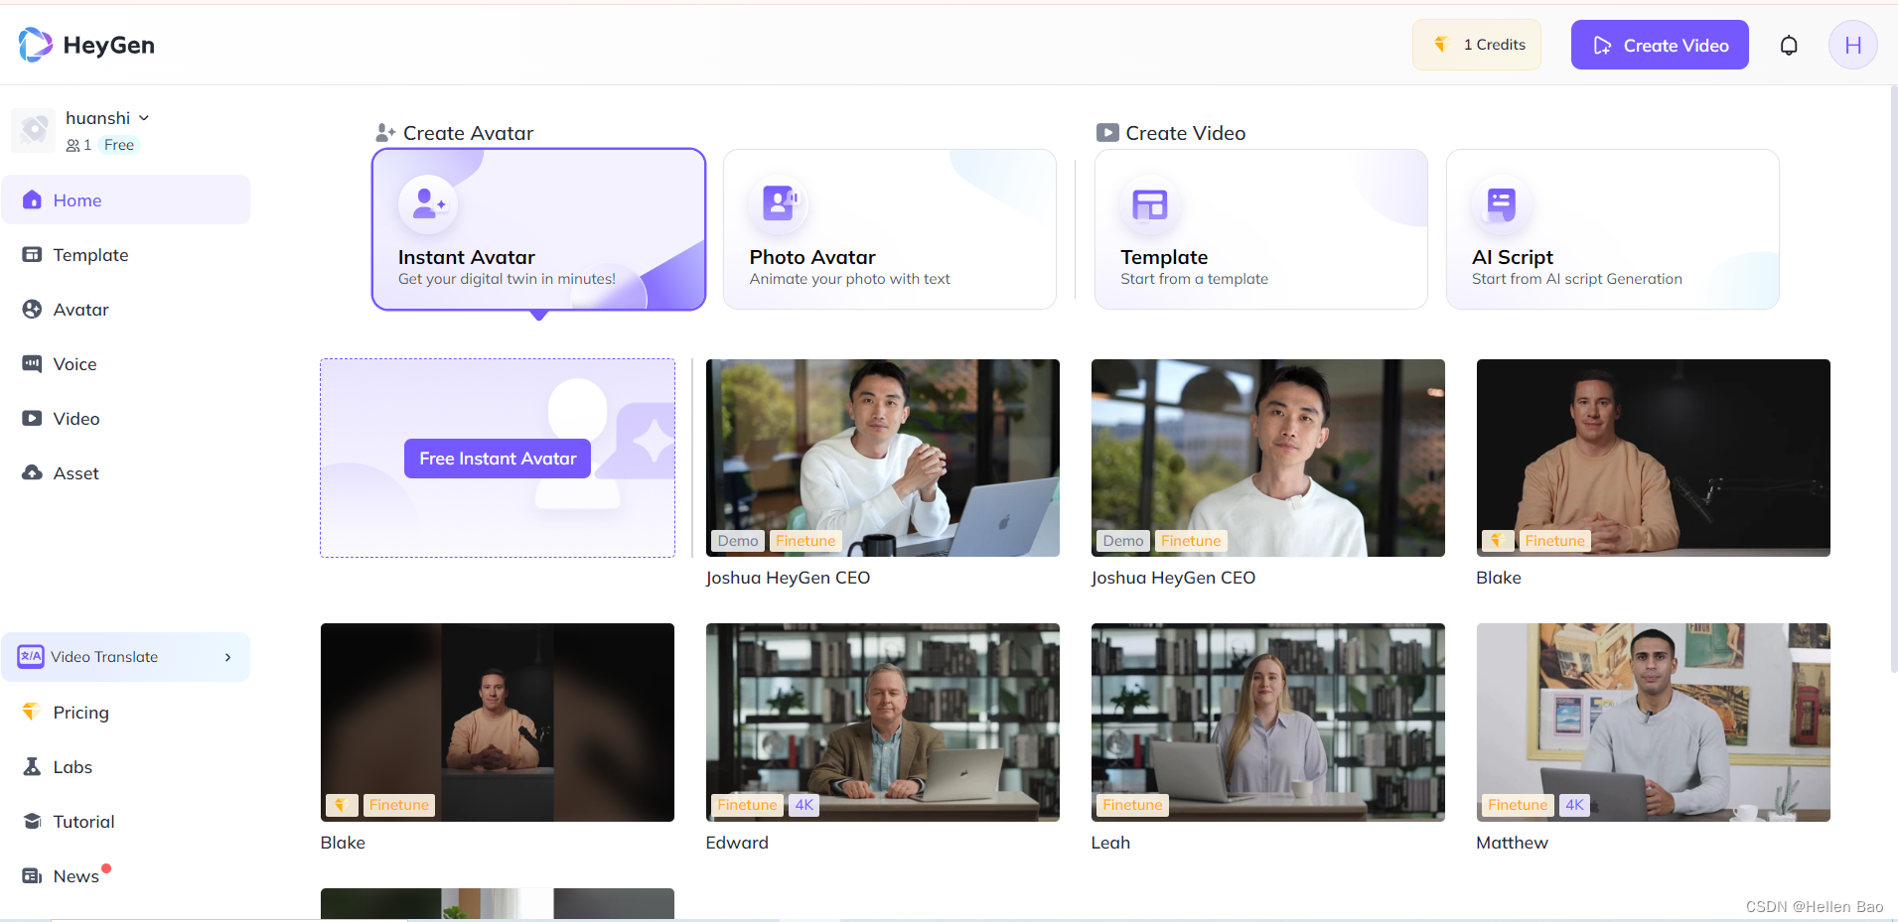Click the Create Video heading icon
This screenshot has width=1898, height=922.
[1107, 132]
